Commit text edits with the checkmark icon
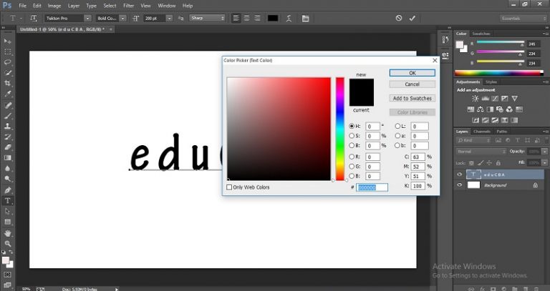Image resolution: width=550 pixels, height=291 pixels. (x=412, y=18)
